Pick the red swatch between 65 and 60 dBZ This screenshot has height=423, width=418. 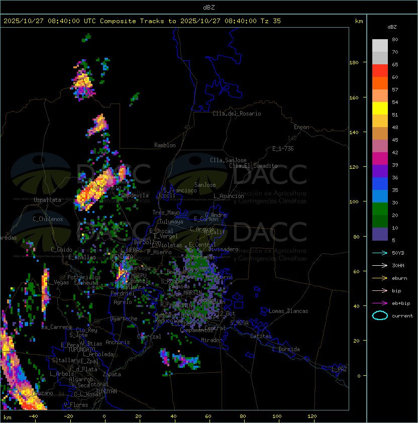(x=380, y=71)
